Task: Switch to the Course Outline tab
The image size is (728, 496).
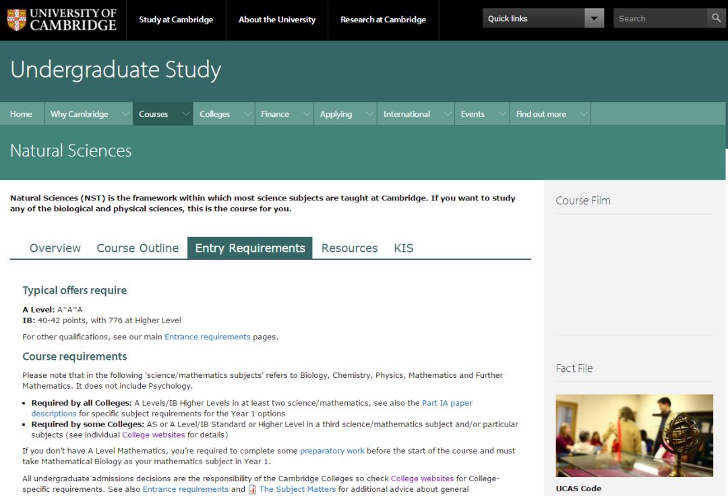Action: [x=138, y=248]
